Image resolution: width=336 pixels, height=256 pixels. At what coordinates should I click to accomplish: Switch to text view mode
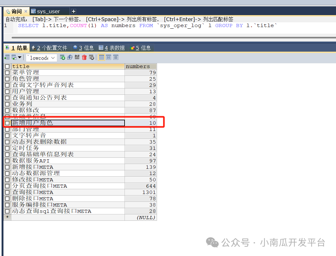point(116,57)
